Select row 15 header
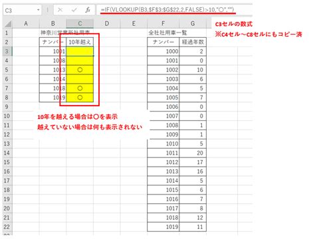This screenshot has width=315, height=241. pyautogui.click(x=7, y=162)
